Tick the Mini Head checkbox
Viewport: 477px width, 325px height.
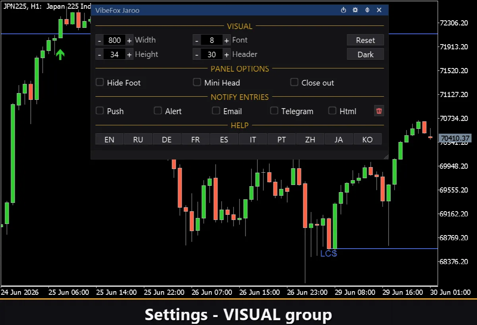[197, 82]
